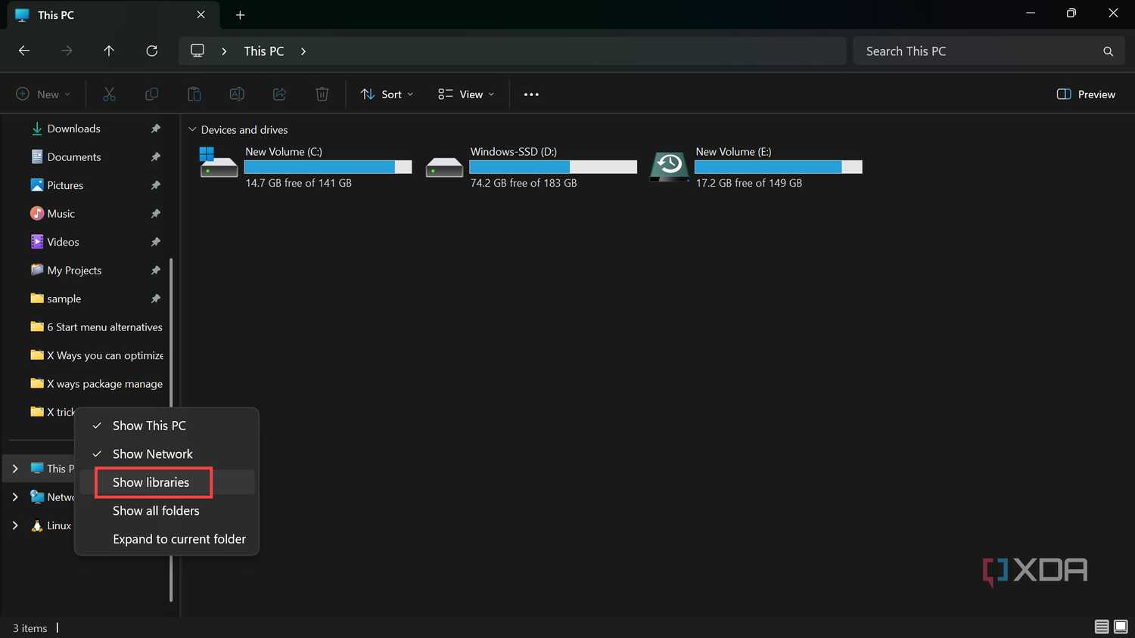Enable Show all folders option
The image size is (1135, 638).
(166, 511)
